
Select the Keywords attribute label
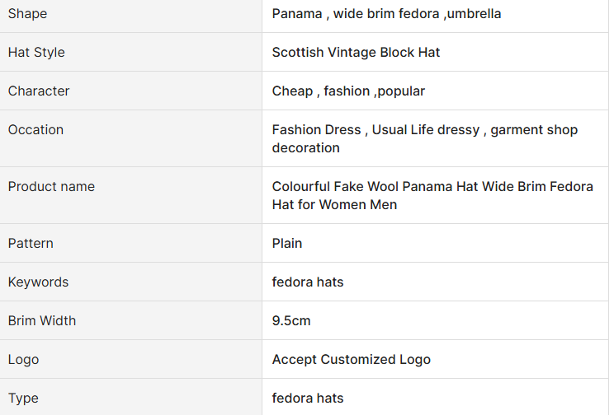pyautogui.click(x=38, y=282)
